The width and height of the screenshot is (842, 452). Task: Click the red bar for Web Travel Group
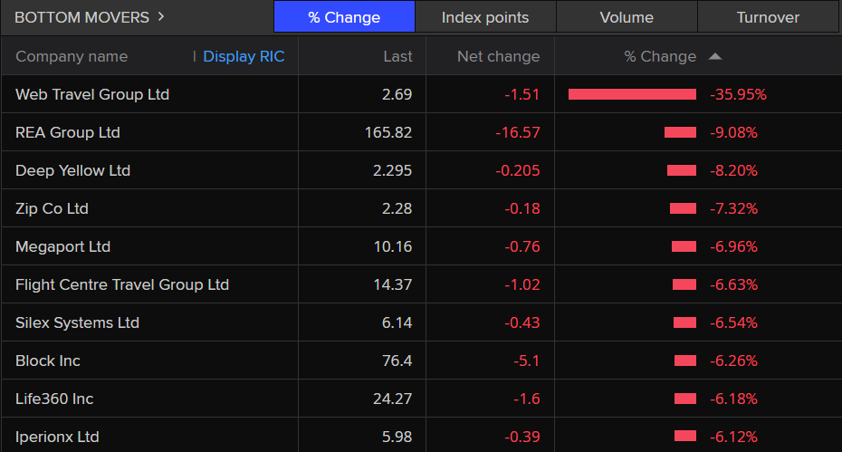(x=632, y=94)
